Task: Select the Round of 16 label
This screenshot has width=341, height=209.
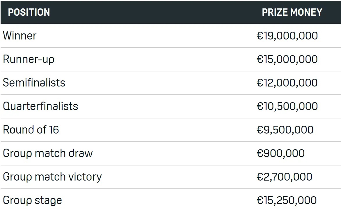Action: 31,130
